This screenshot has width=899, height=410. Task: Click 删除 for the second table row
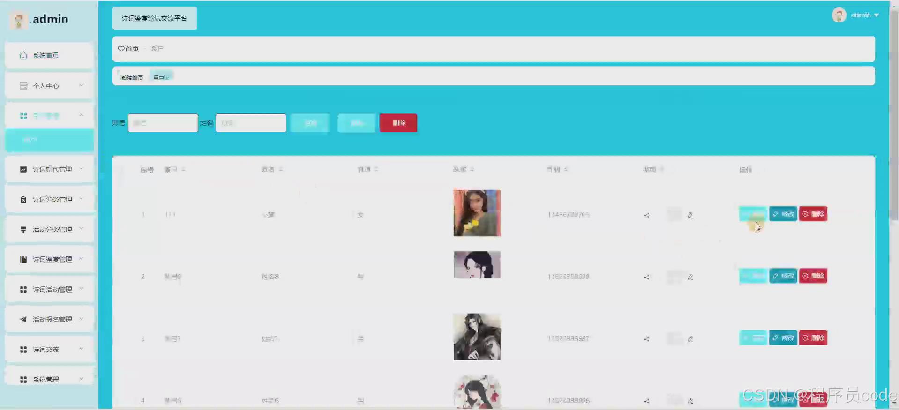pyautogui.click(x=813, y=276)
